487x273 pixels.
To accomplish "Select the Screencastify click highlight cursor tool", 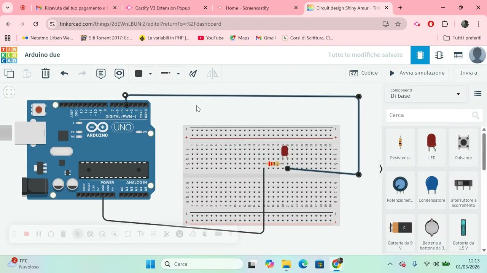I will tap(90, 234).
